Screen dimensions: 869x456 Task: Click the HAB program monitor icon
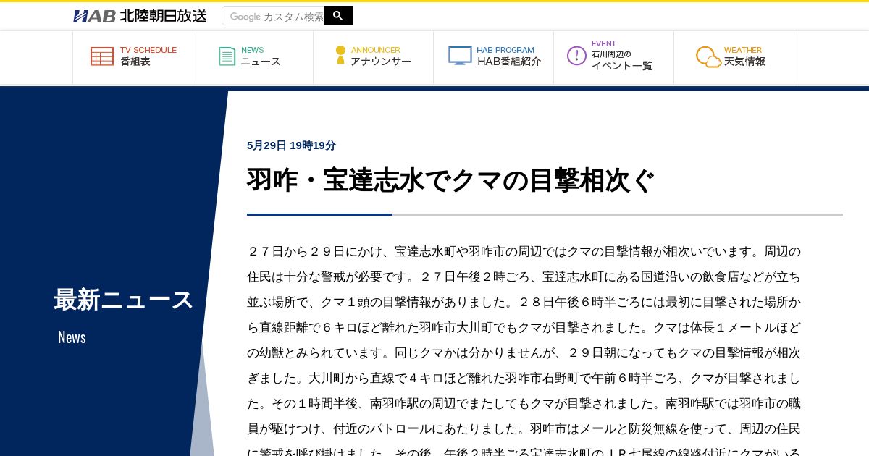tap(460, 56)
